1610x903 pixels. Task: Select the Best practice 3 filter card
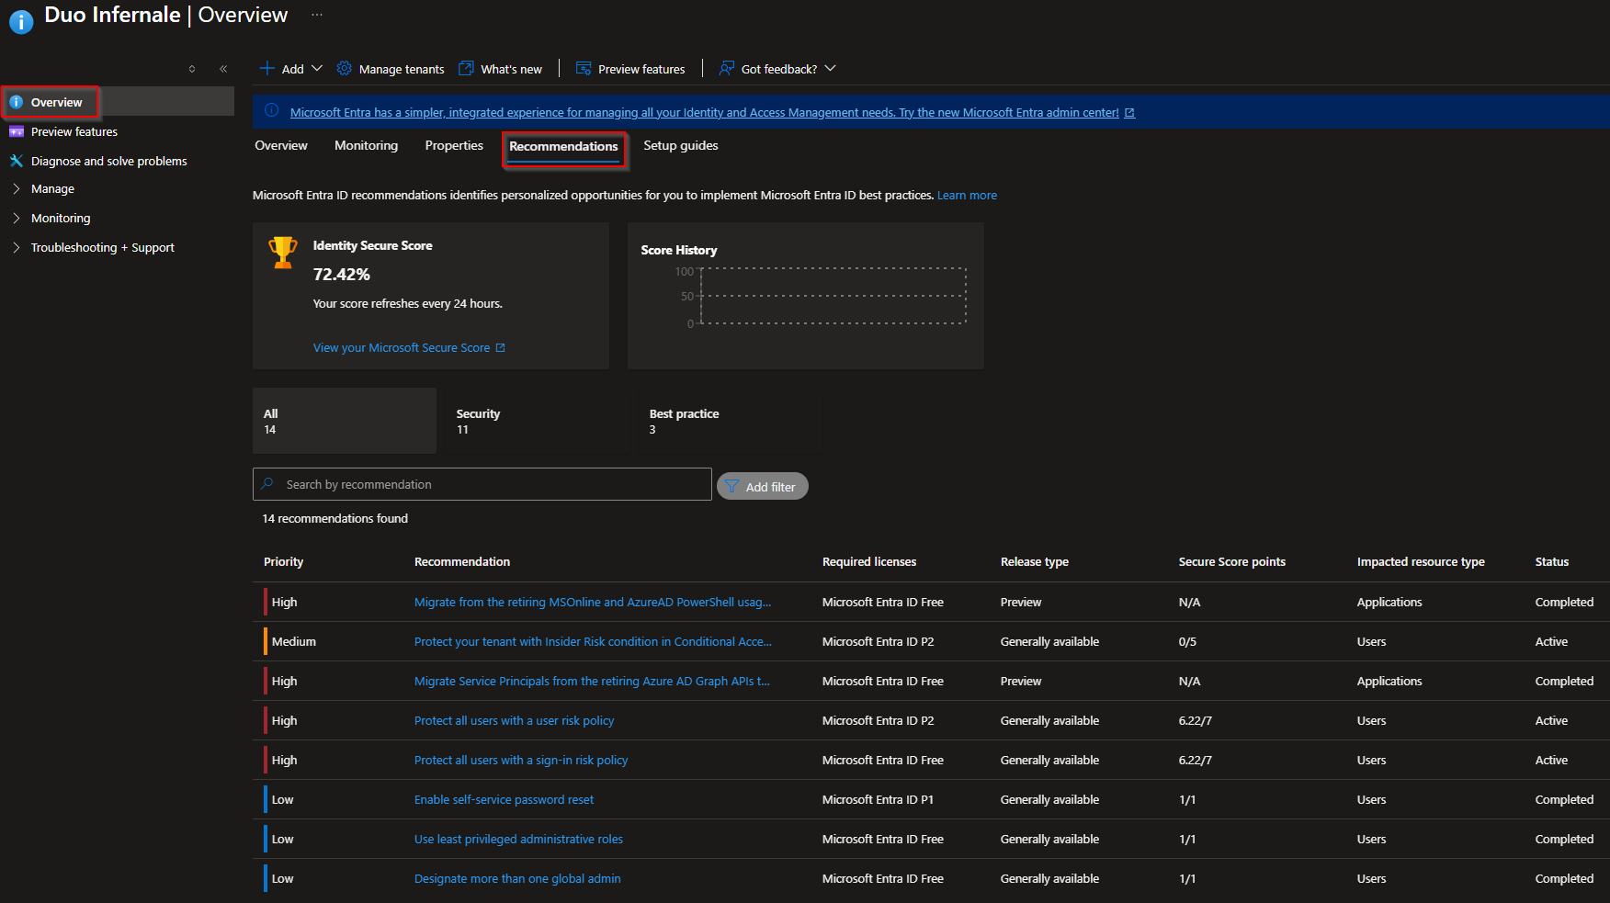point(730,421)
